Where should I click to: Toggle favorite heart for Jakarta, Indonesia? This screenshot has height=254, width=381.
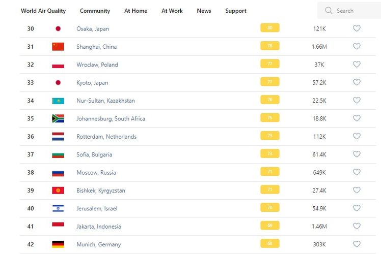click(357, 226)
